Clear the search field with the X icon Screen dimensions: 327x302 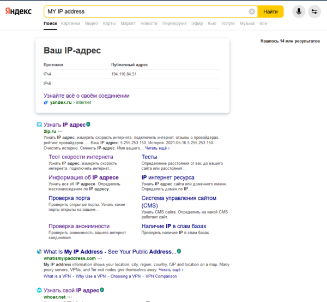click(252, 11)
